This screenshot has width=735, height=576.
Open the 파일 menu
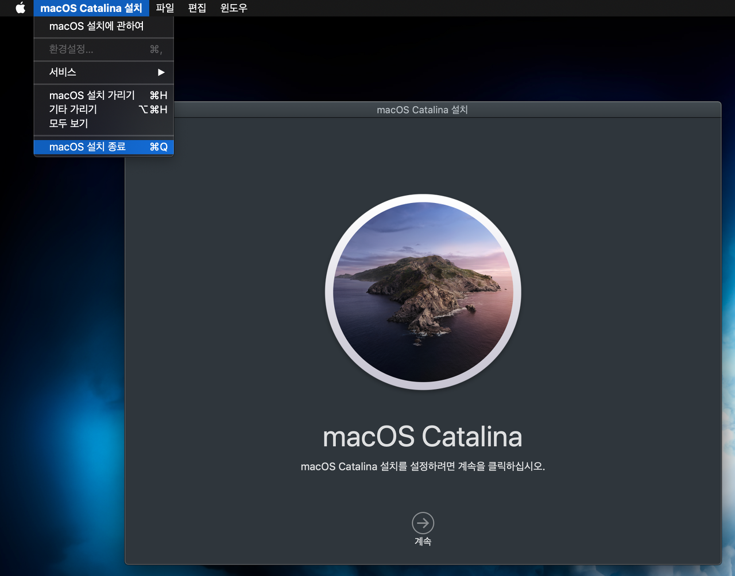(x=165, y=8)
